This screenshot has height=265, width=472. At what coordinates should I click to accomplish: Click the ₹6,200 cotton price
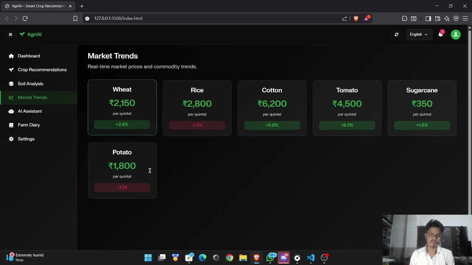coord(272,104)
